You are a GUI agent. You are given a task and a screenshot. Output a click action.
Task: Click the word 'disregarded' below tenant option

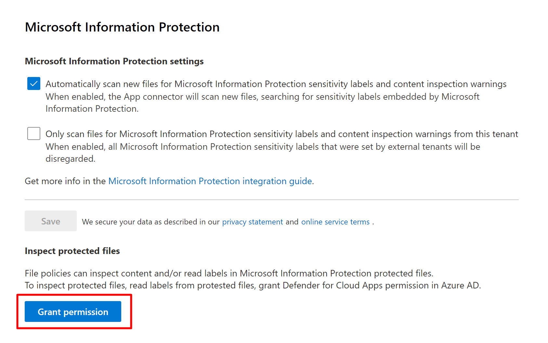[x=70, y=159]
